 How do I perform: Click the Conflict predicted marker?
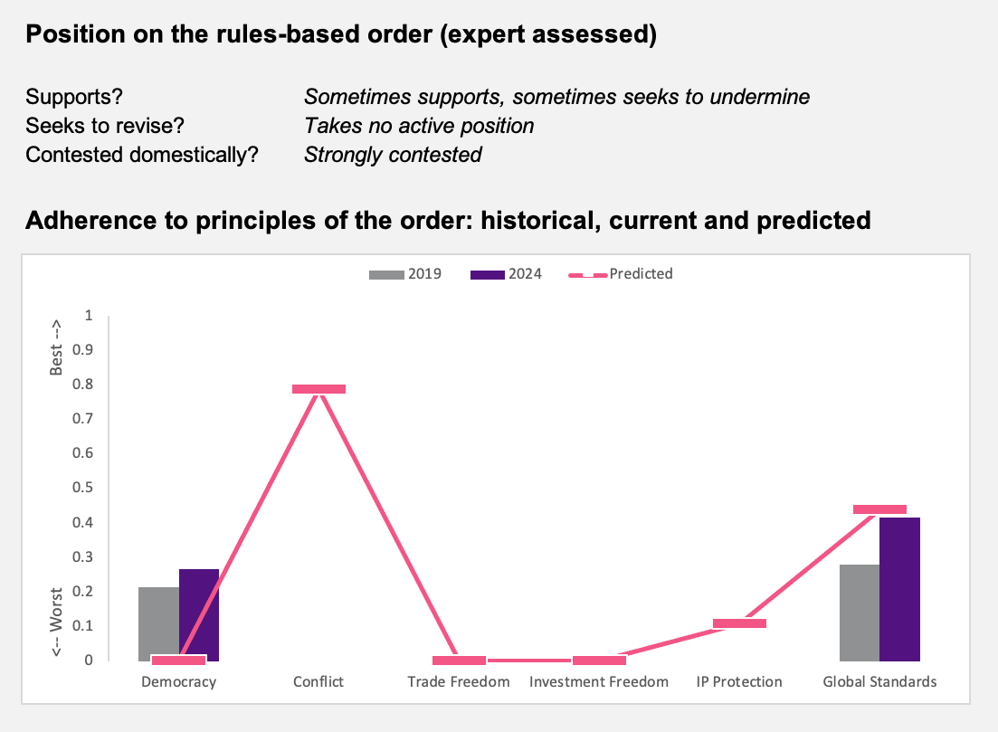tap(318, 389)
